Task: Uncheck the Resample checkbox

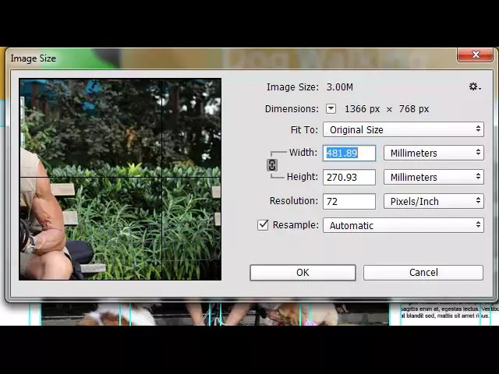Action: pos(263,225)
